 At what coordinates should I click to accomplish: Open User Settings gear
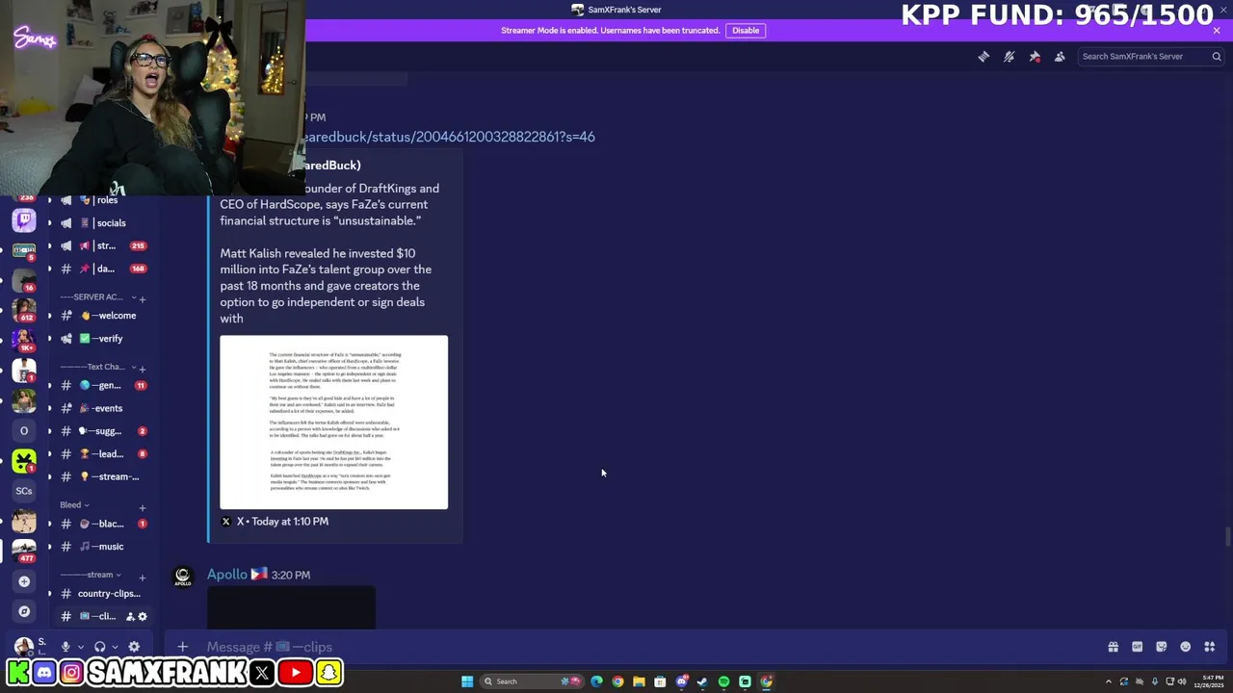click(134, 647)
